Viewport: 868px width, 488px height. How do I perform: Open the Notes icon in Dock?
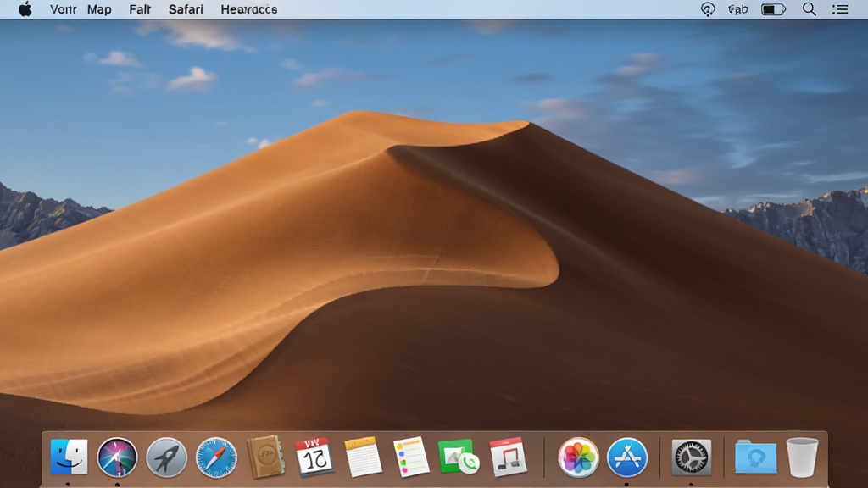point(363,457)
